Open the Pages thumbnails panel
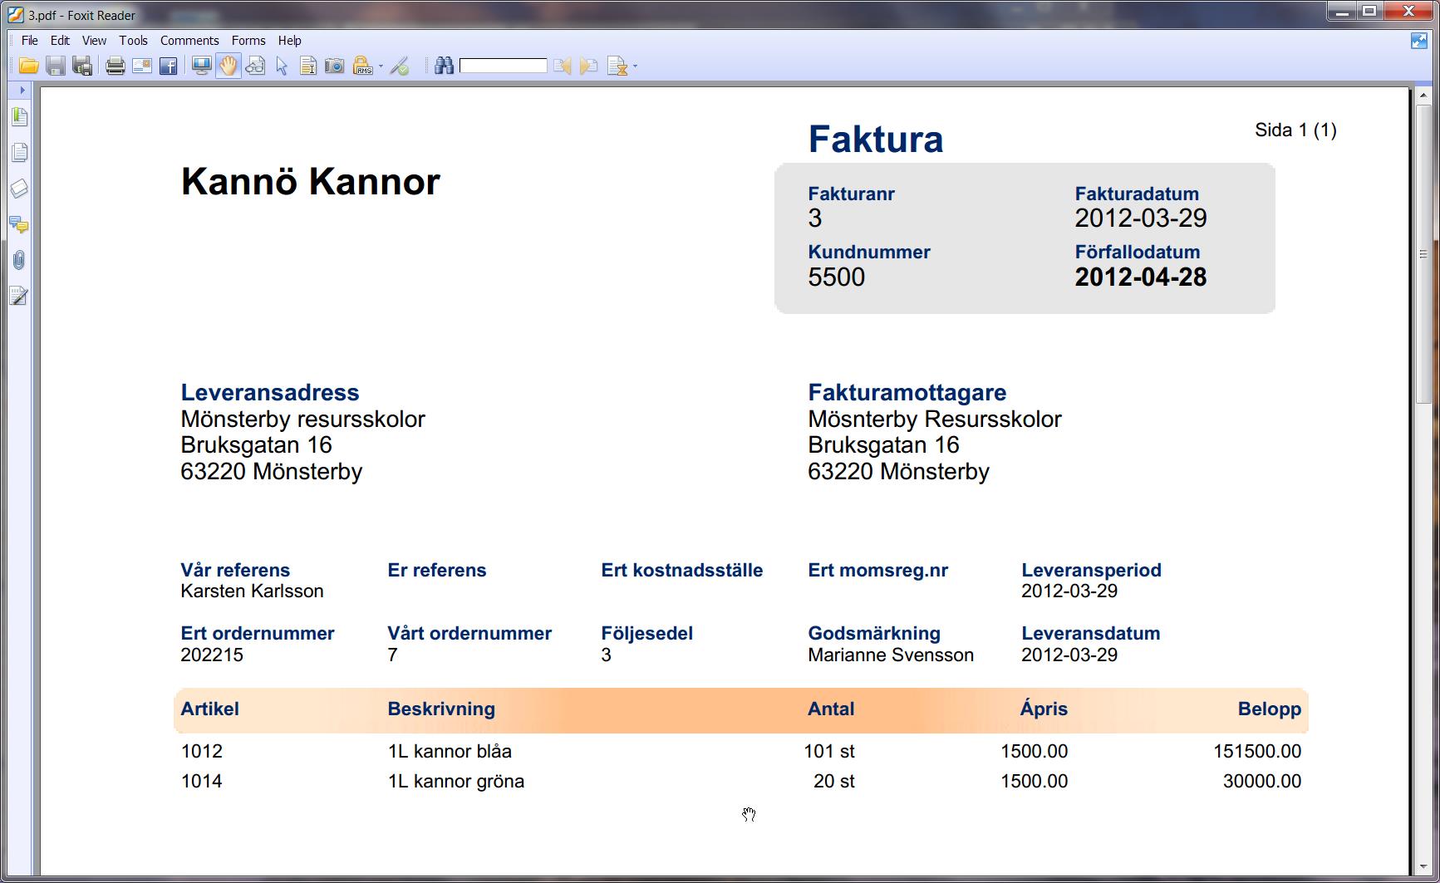Viewport: 1440px width, 883px height. (19, 152)
